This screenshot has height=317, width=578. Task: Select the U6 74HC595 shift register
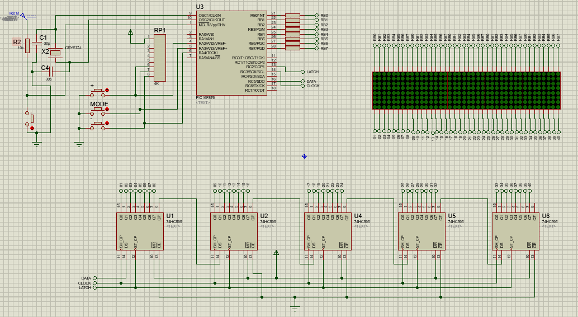[516, 231]
